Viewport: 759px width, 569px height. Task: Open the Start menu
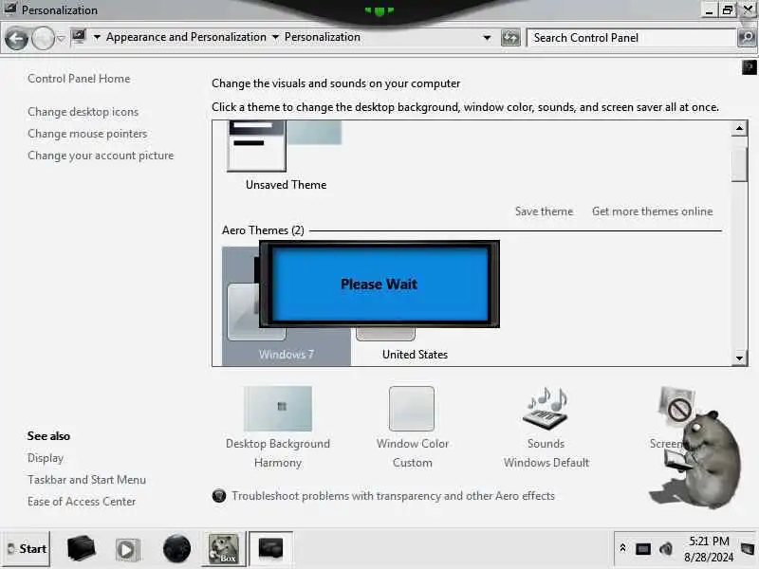27,549
